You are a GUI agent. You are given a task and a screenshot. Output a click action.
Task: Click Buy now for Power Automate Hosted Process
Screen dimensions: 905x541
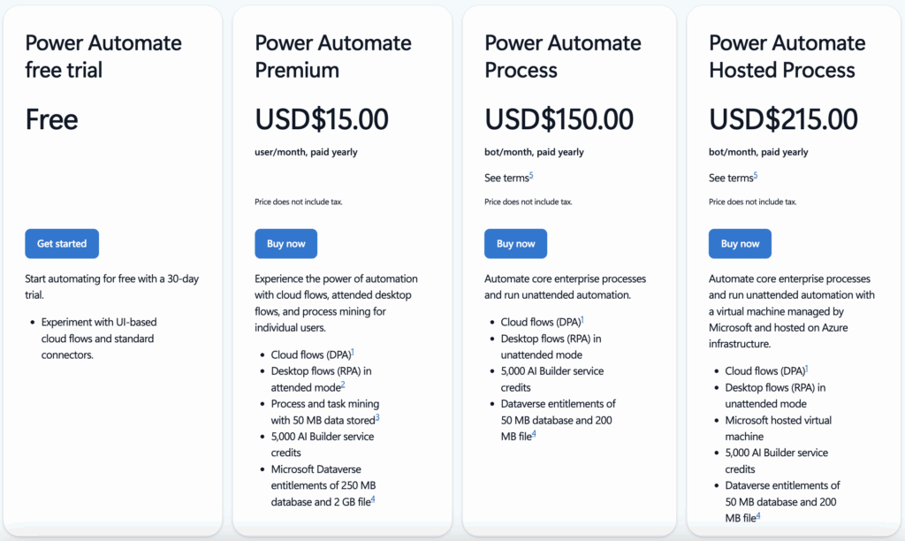740,243
